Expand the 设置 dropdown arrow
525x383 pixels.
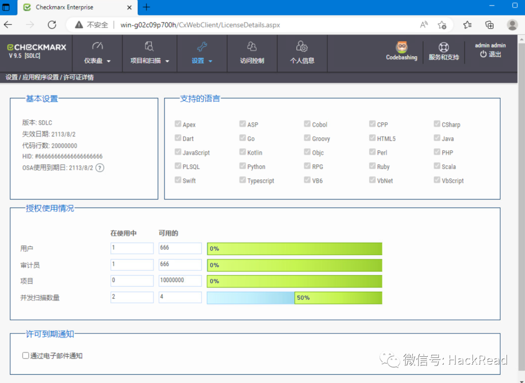pyautogui.click(x=210, y=61)
